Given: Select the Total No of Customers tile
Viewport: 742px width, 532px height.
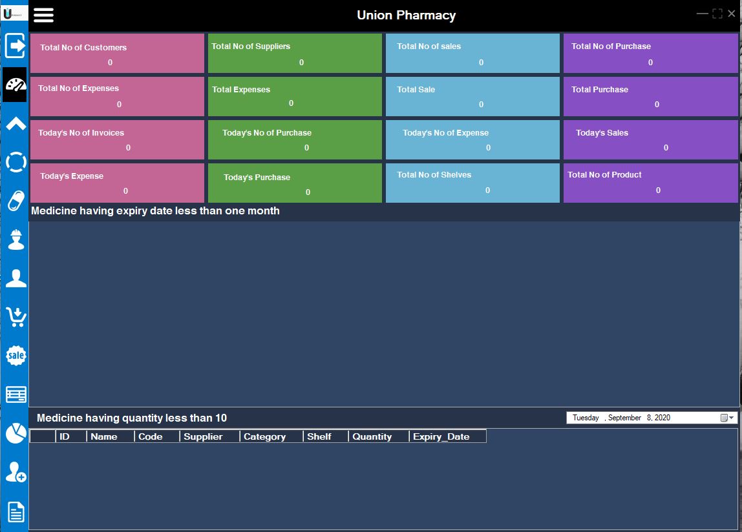Looking at the screenshot, I should (117, 53).
